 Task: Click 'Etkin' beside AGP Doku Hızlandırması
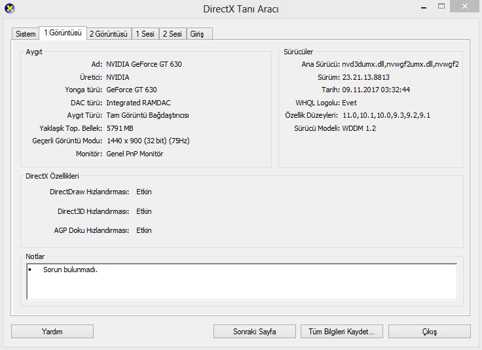click(144, 230)
